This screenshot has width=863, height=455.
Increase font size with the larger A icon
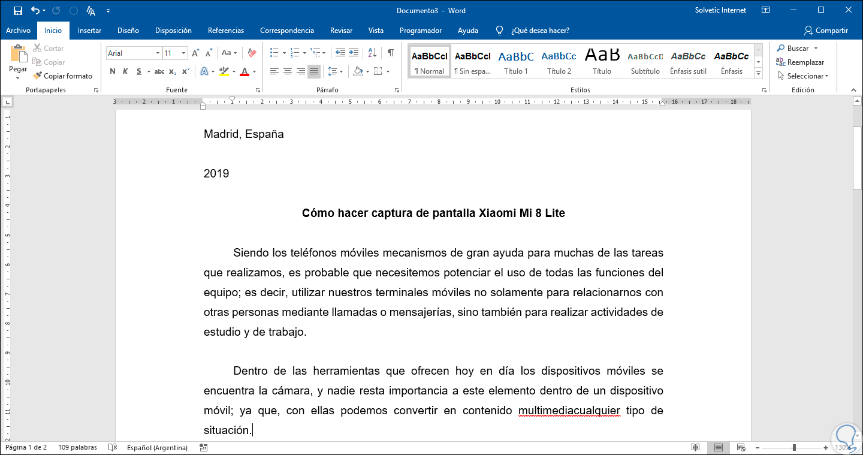tap(195, 53)
